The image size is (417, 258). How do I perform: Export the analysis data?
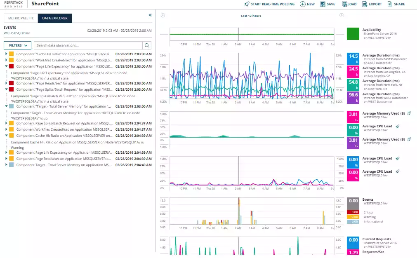point(372,4)
